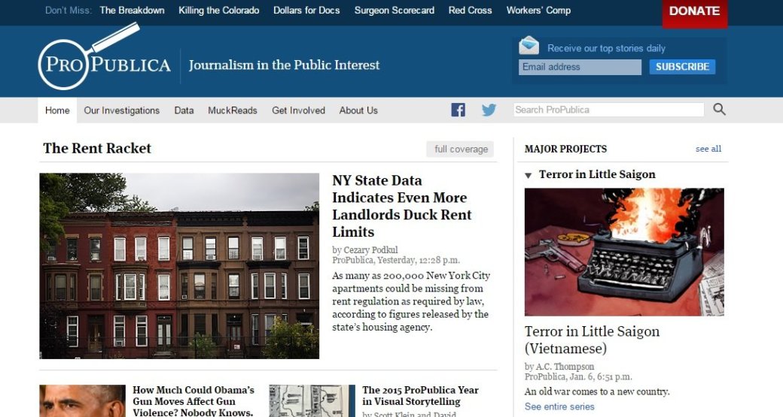Viewport: 783px width, 417px height.
Task: Click the red DONATE button
Action: pyautogui.click(x=695, y=13)
